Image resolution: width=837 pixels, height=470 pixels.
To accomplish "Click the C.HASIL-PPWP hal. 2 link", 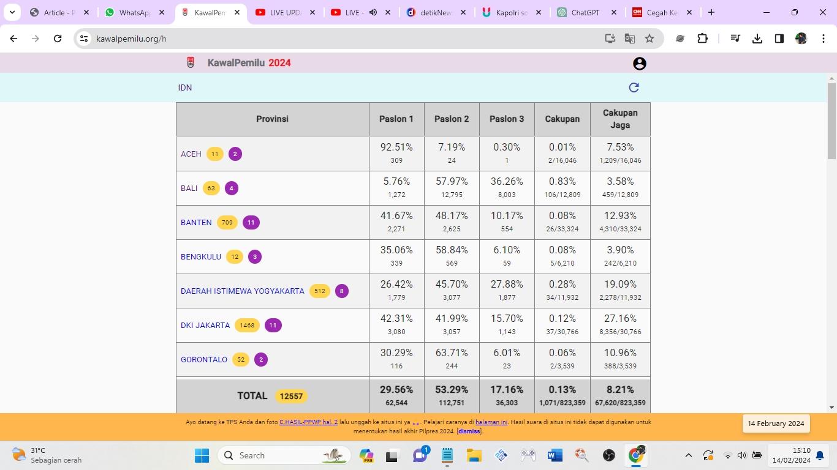I will click(308, 422).
